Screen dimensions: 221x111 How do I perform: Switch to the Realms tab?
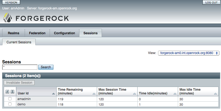[x=13, y=33]
